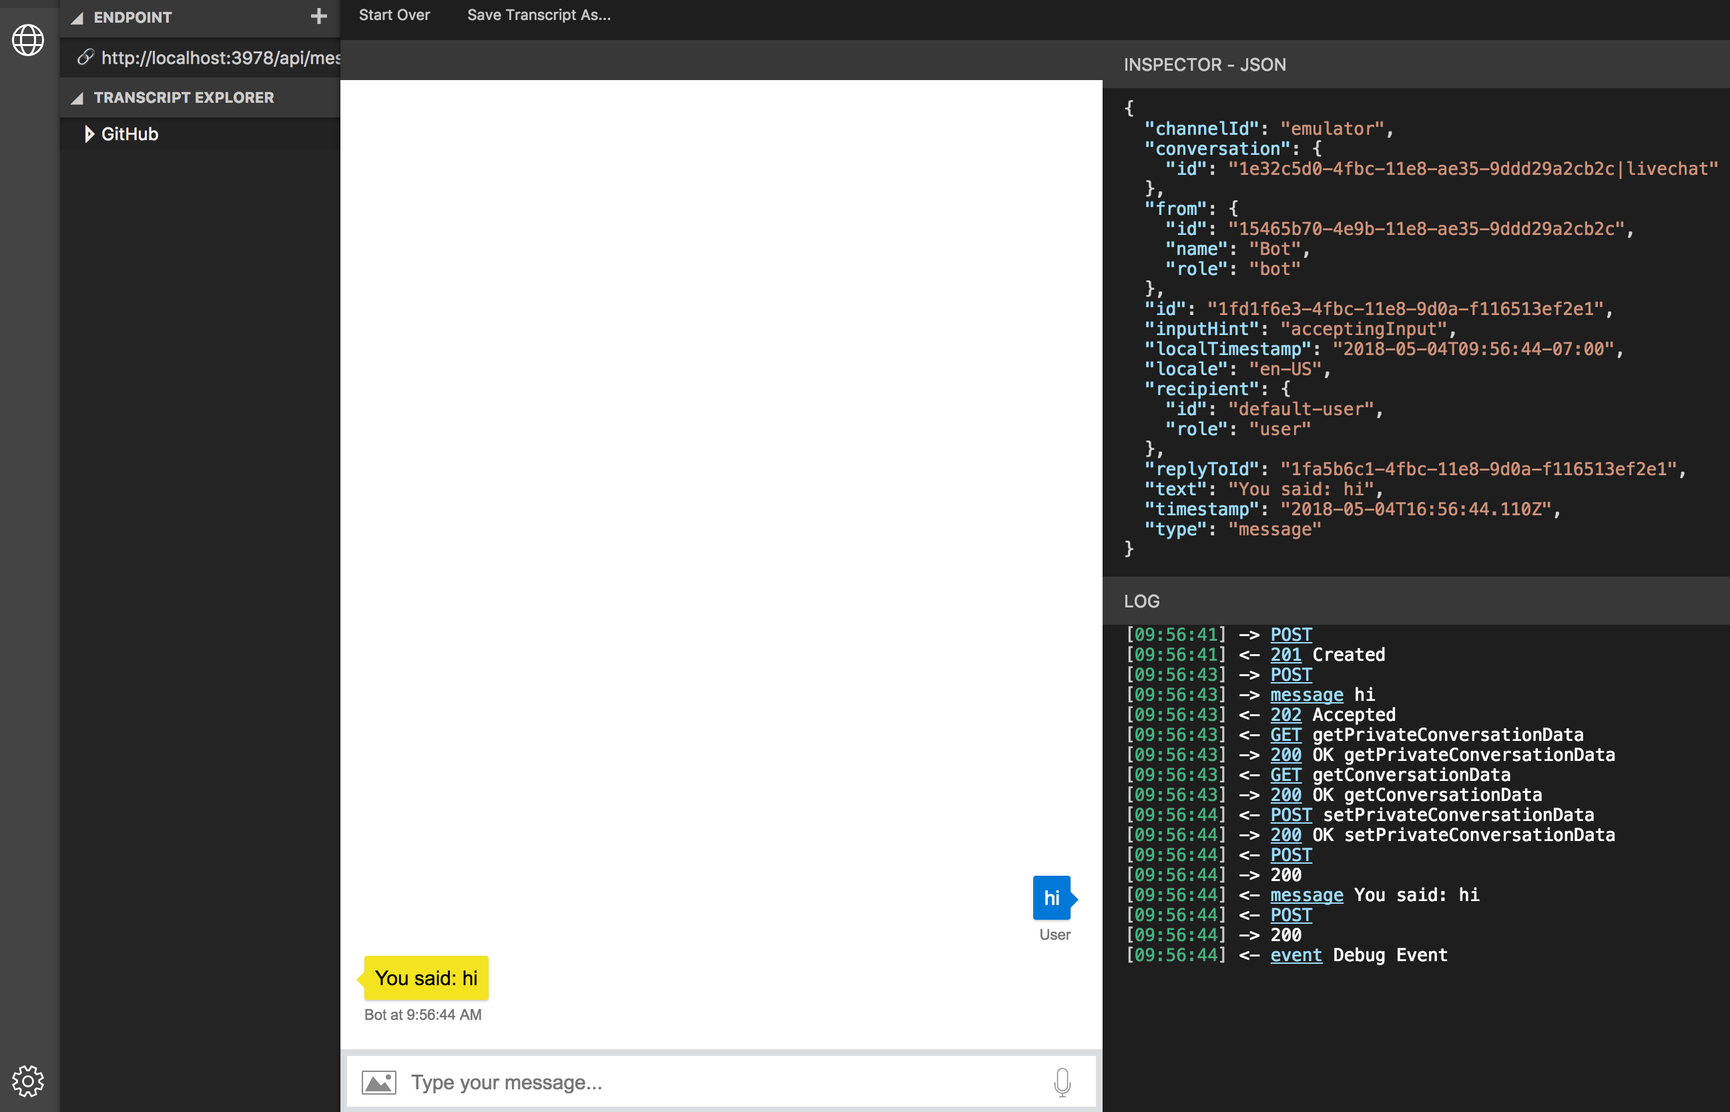Viewport: 1730px width, 1112px height.
Task: Add a new endpoint with plus icon
Action: click(x=318, y=17)
